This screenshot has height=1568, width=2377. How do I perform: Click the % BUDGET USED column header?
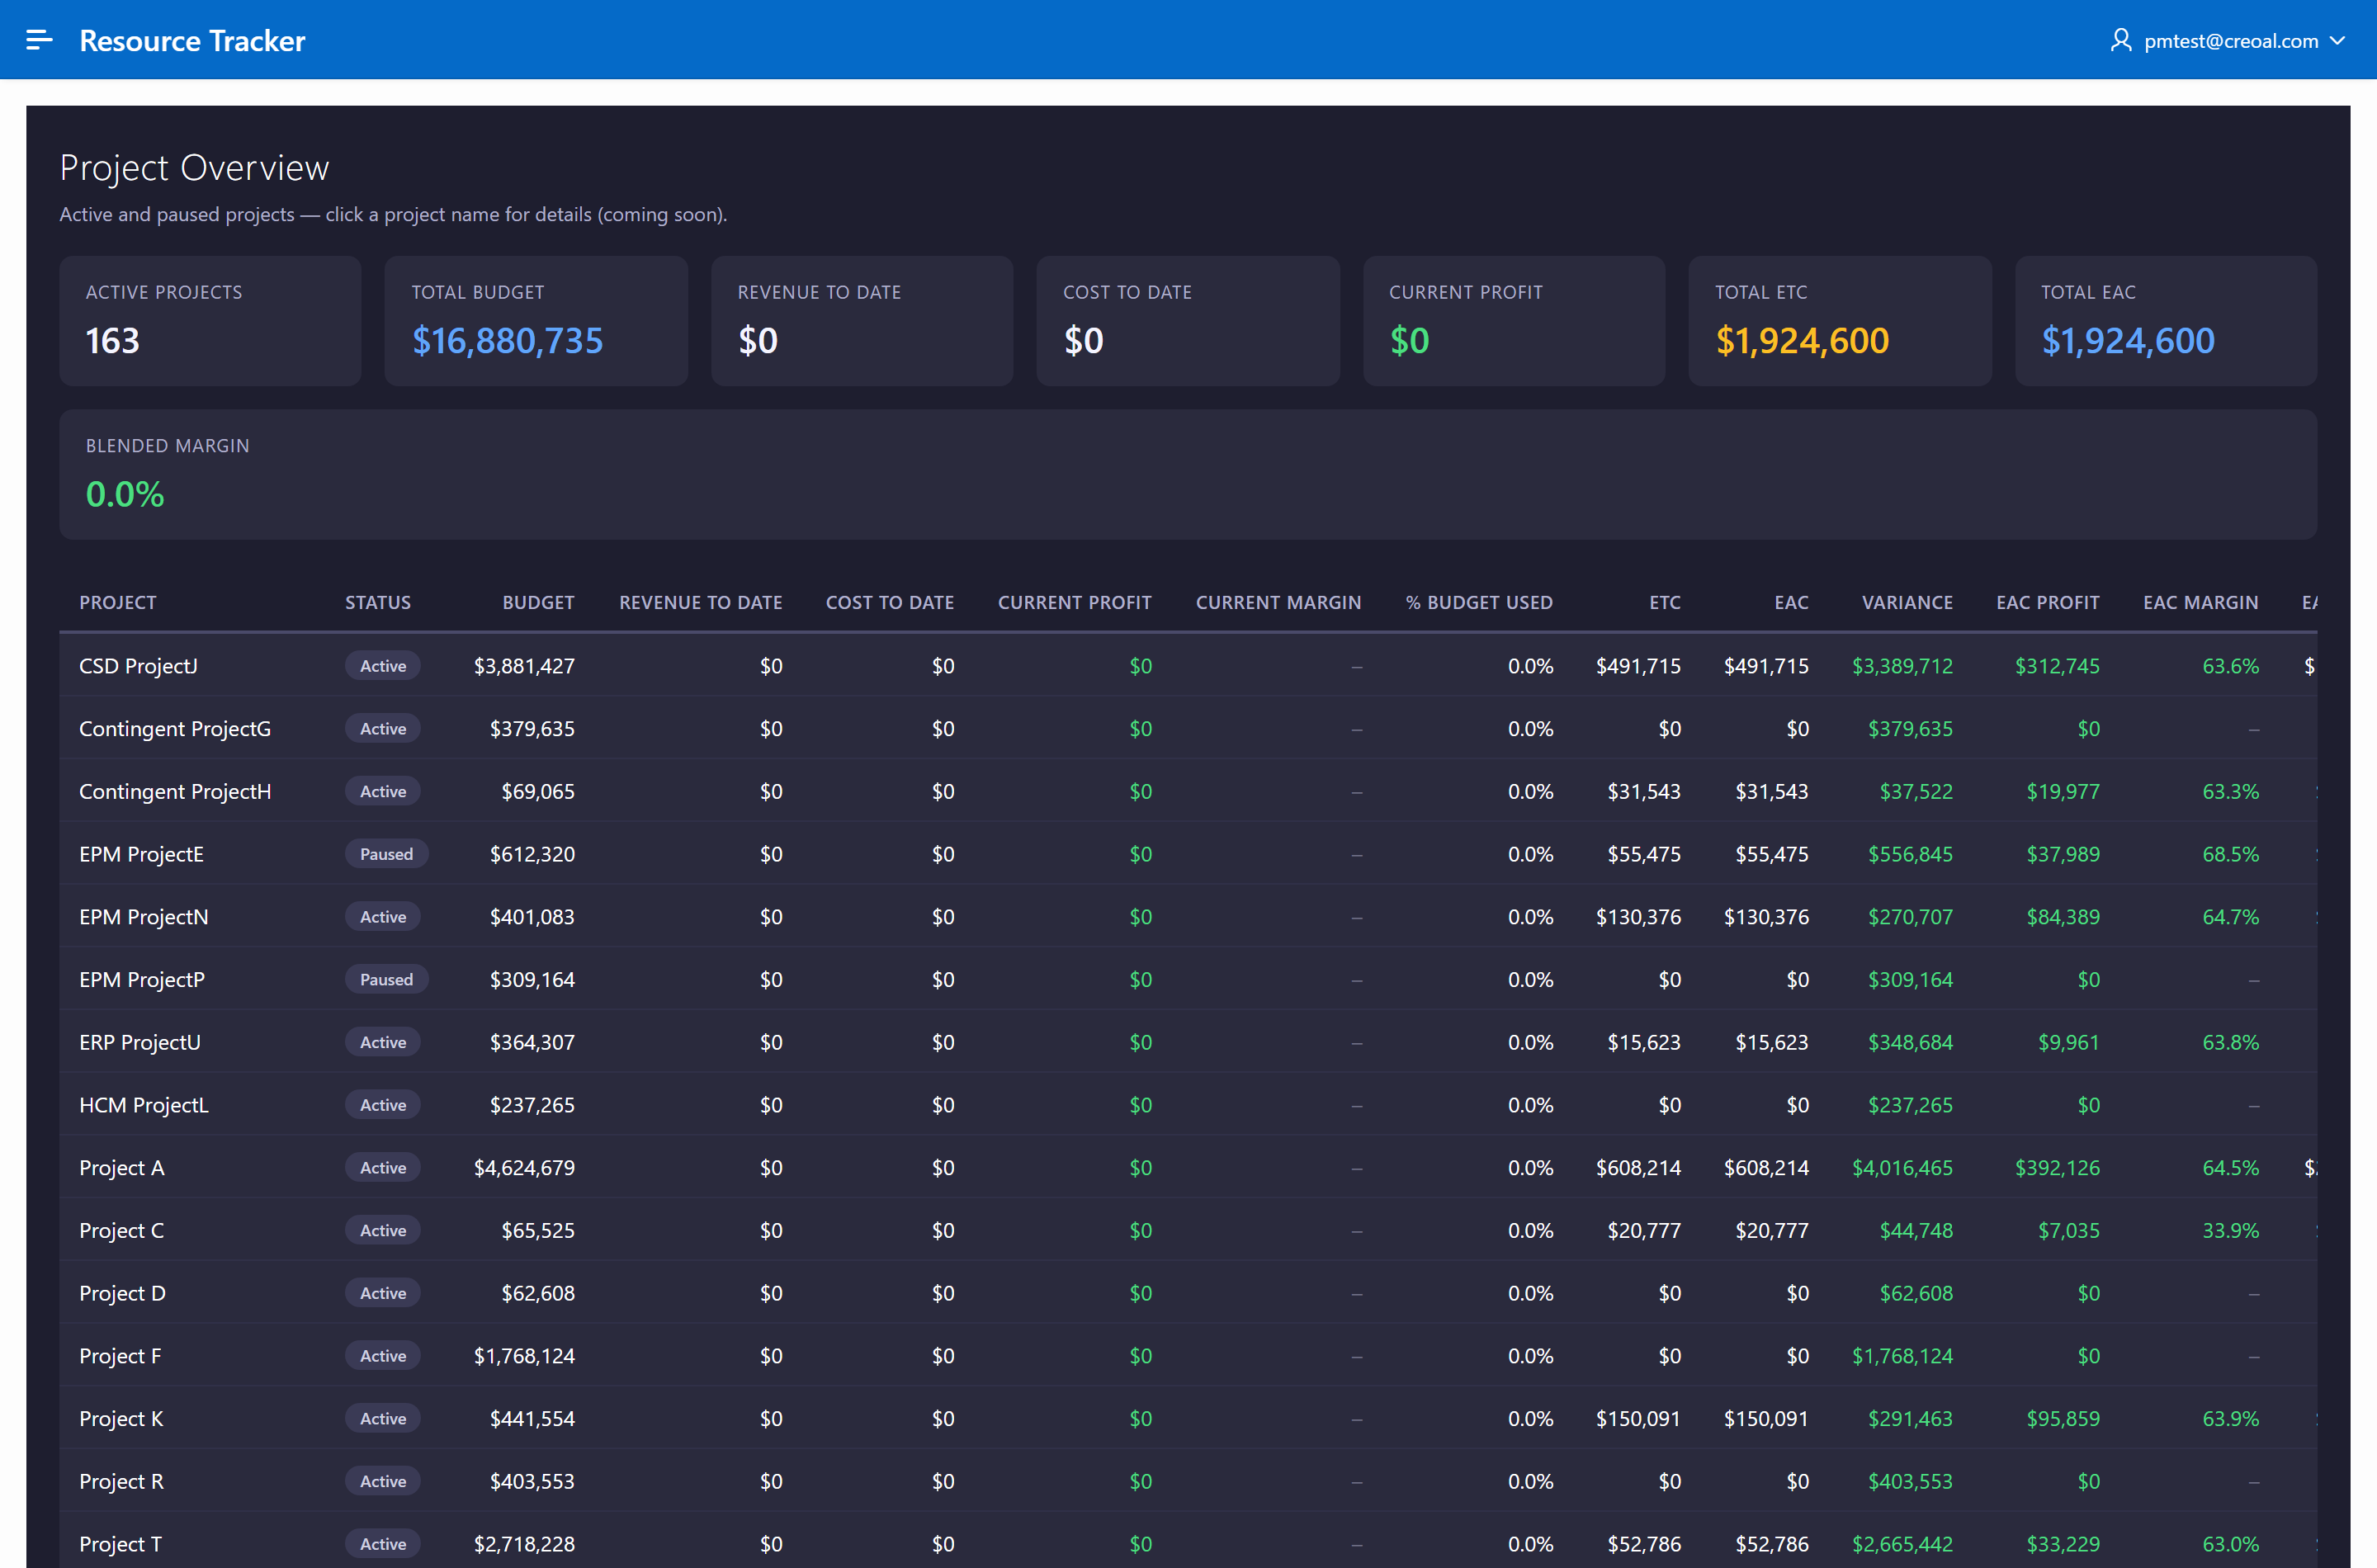pyautogui.click(x=1479, y=602)
